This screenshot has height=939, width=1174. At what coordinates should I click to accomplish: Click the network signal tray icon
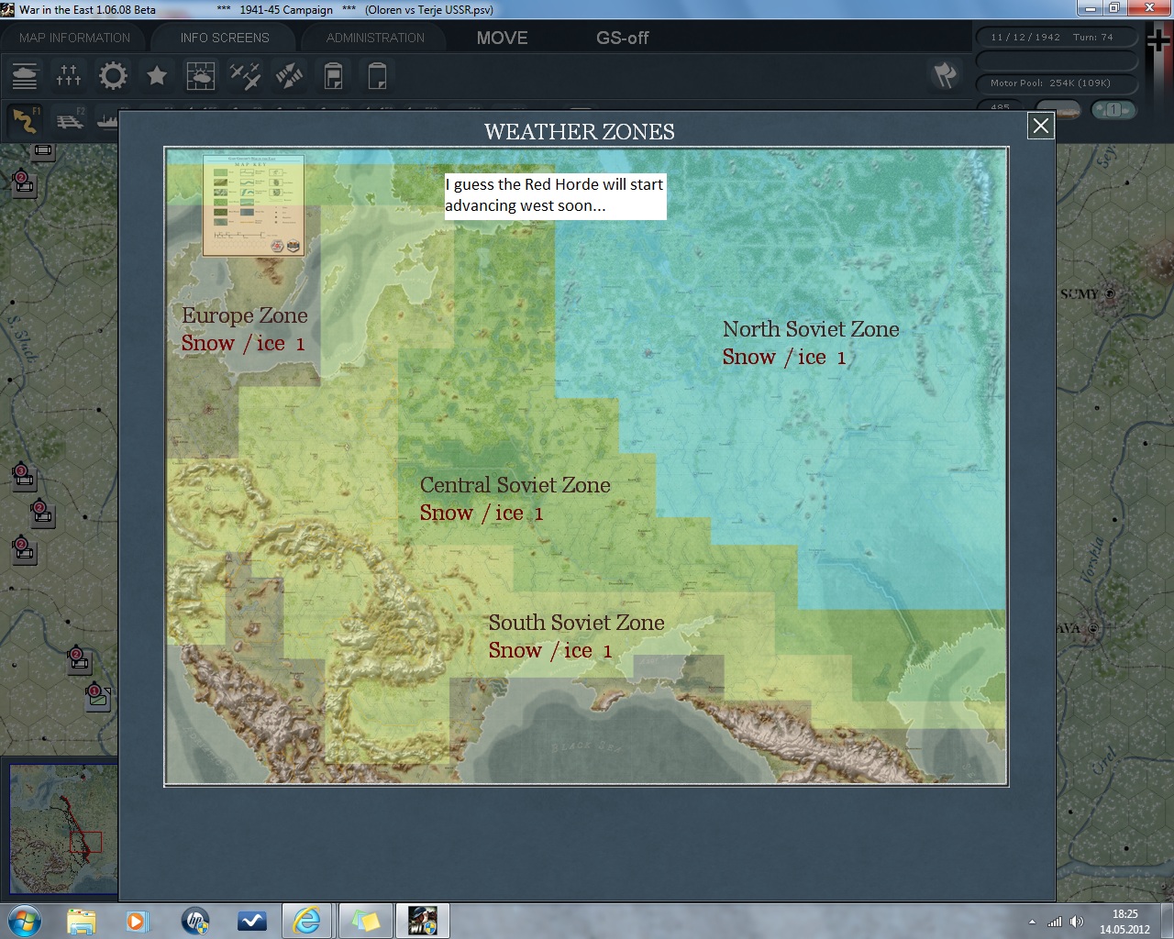1055,922
